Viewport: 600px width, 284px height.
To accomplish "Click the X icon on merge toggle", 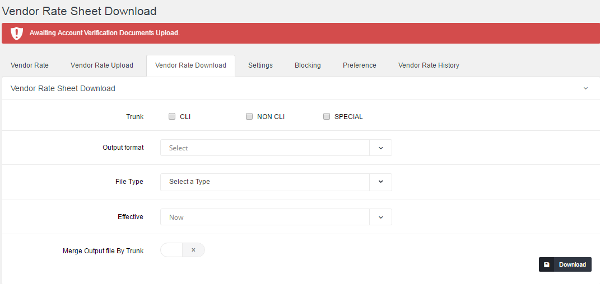I will point(193,250).
